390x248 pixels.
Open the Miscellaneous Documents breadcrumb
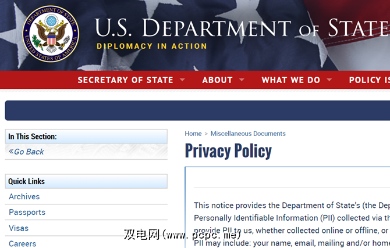point(248,134)
